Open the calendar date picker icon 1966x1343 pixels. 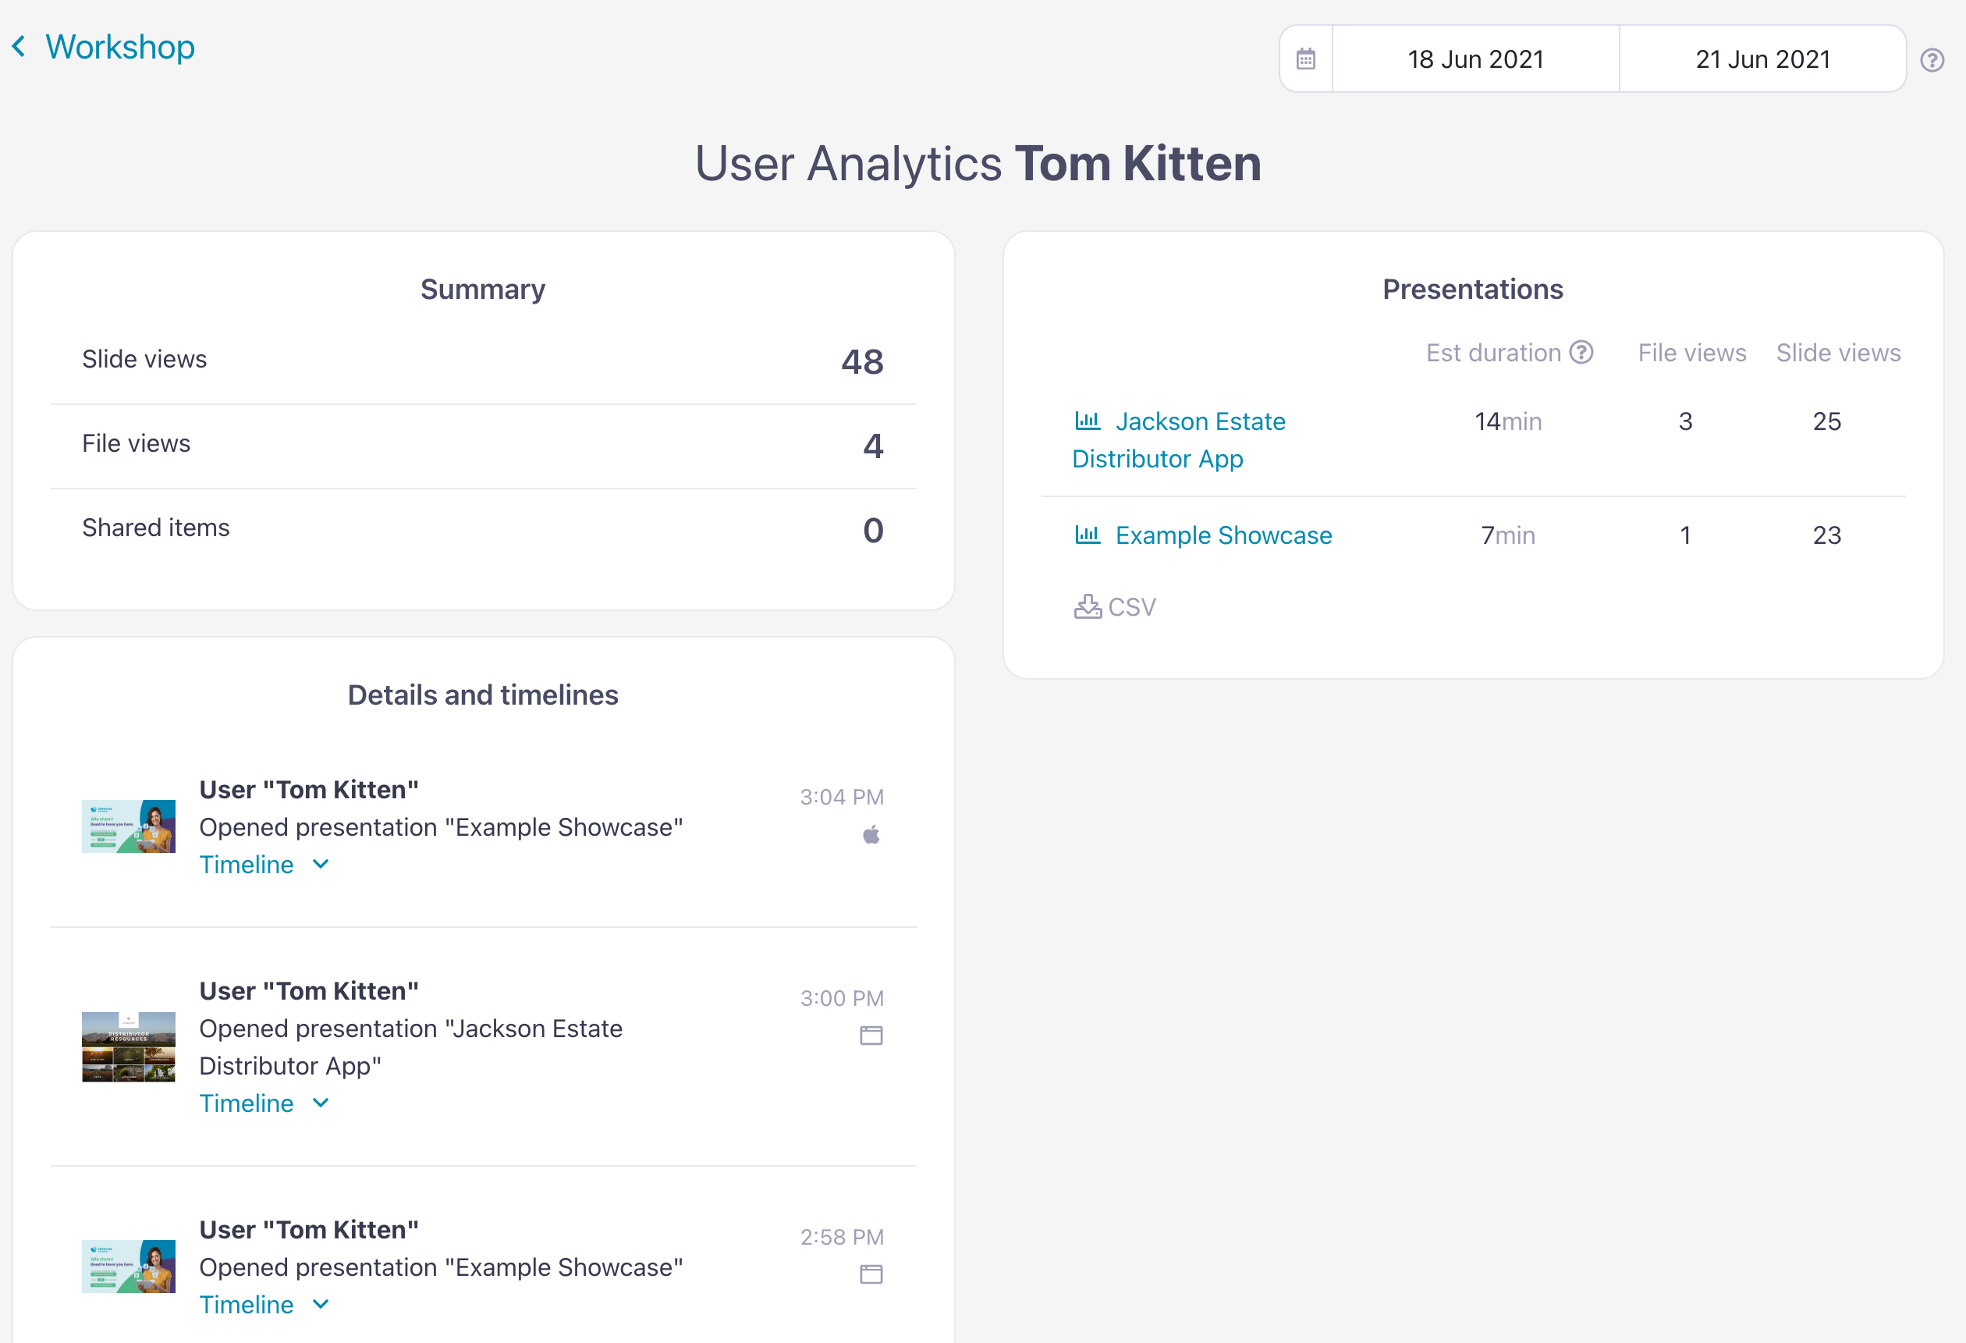pos(1305,59)
